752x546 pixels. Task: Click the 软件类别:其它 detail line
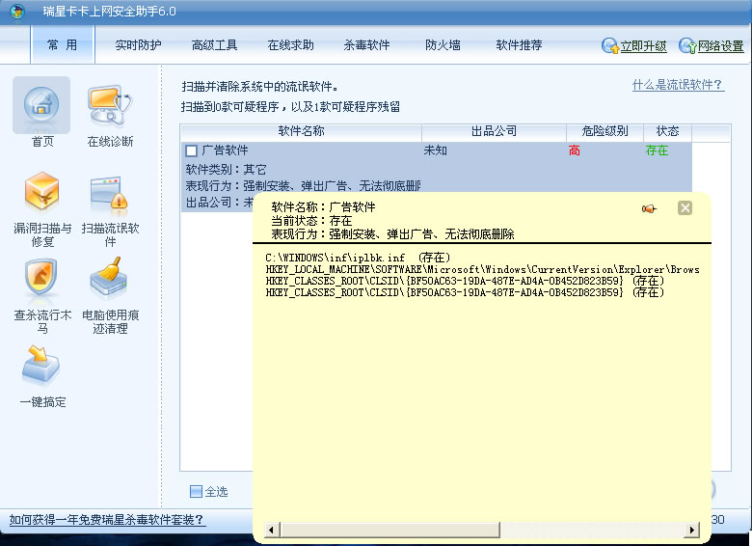pyautogui.click(x=226, y=170)
